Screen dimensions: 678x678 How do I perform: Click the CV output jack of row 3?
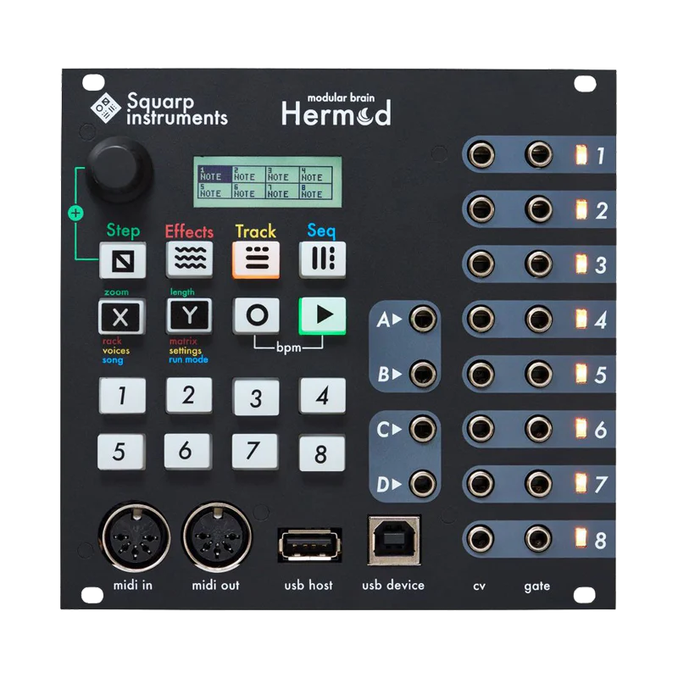click(x=481, y=264)
